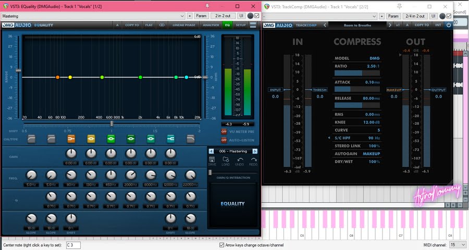
Task: Click the compressor Ratio slider bar
Action: [x=356, y=73]
